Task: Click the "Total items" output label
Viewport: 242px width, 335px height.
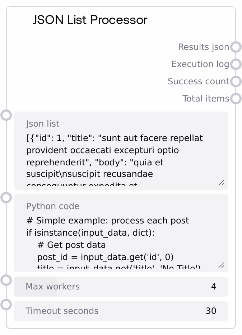Action: pos(205,99)
